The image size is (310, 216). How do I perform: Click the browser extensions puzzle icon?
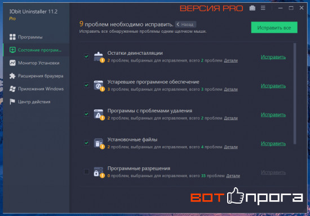(x=12, y=76)
